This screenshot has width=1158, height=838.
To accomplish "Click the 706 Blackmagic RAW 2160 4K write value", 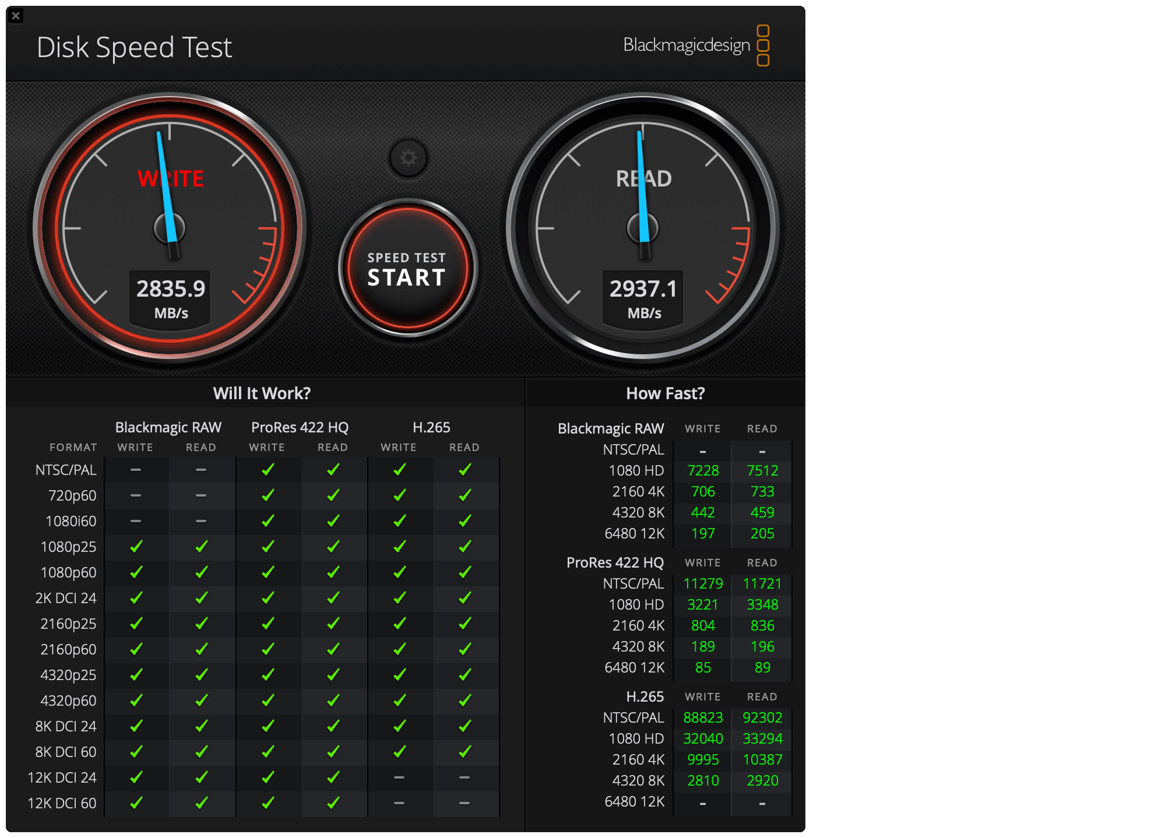I will tap(703, 492).
